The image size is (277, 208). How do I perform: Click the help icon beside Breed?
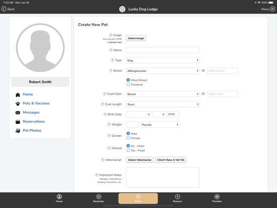tap(111, 71)
